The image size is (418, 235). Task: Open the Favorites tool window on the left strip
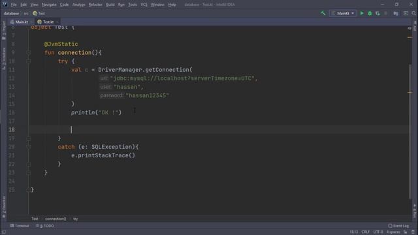point(4,206)
